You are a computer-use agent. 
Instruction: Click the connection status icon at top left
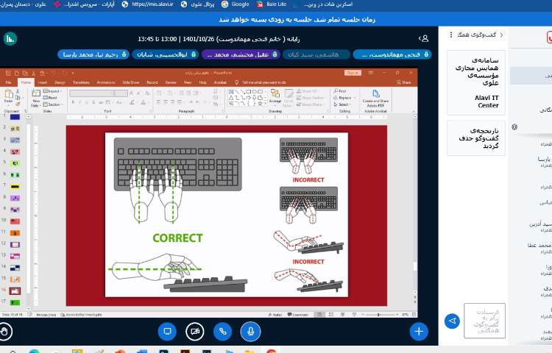tap(10, 38)
